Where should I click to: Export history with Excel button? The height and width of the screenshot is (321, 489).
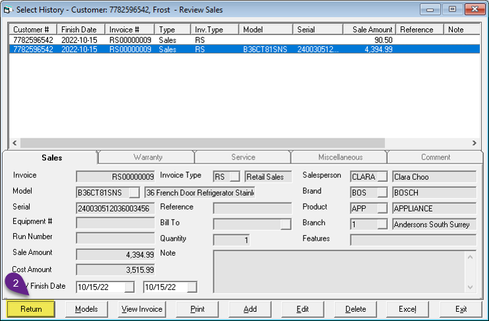click(407, 309)
